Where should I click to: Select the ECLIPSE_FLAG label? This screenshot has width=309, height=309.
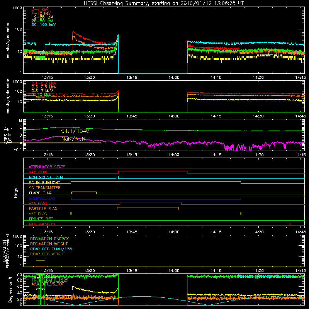[x=42, y=198]
